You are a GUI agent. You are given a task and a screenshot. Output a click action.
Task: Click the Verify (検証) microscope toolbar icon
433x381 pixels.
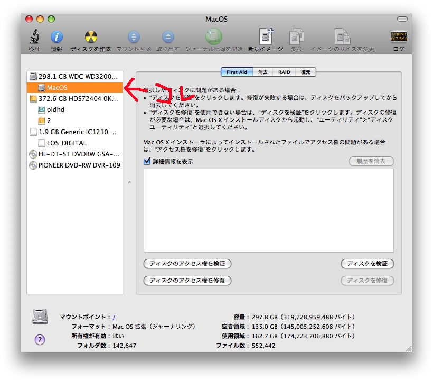coord(34,37)
